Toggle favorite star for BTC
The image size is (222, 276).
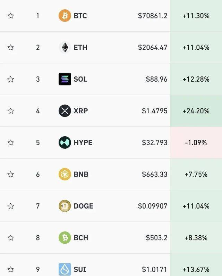tap(11, 16)
